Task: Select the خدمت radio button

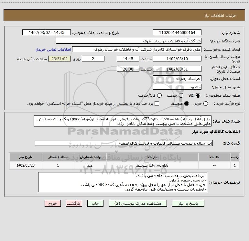Action: pyautogui.click(x=181, y=95)
